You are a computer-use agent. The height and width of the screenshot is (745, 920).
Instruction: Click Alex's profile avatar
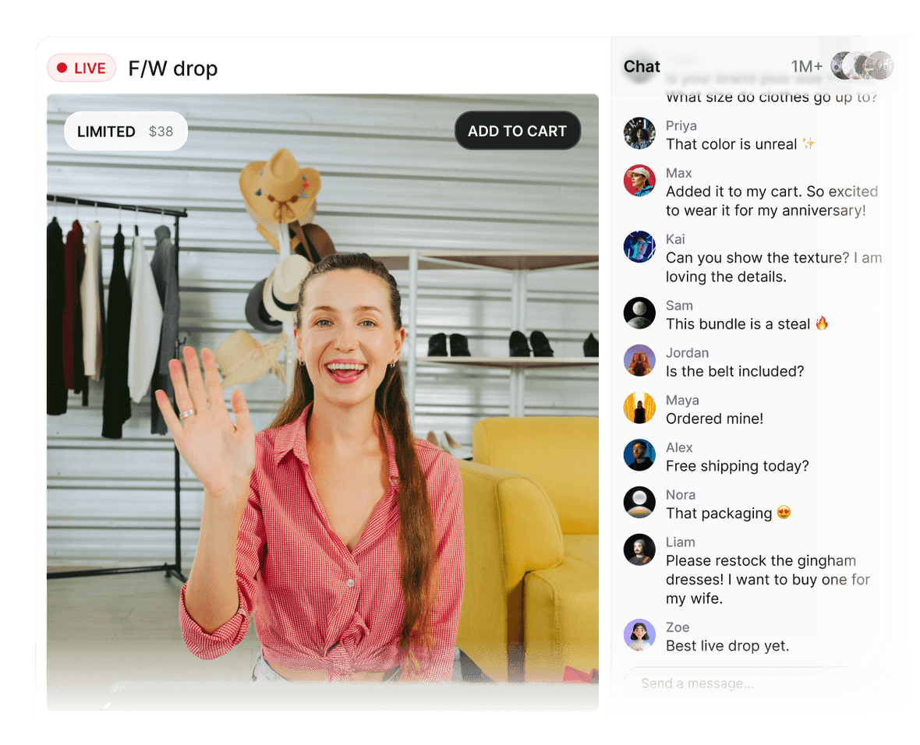pyautogui.click(x=639, y=455)
